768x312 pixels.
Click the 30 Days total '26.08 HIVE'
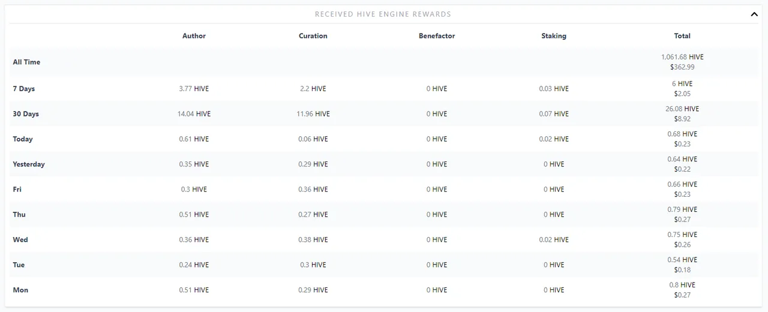pos(682,109)
